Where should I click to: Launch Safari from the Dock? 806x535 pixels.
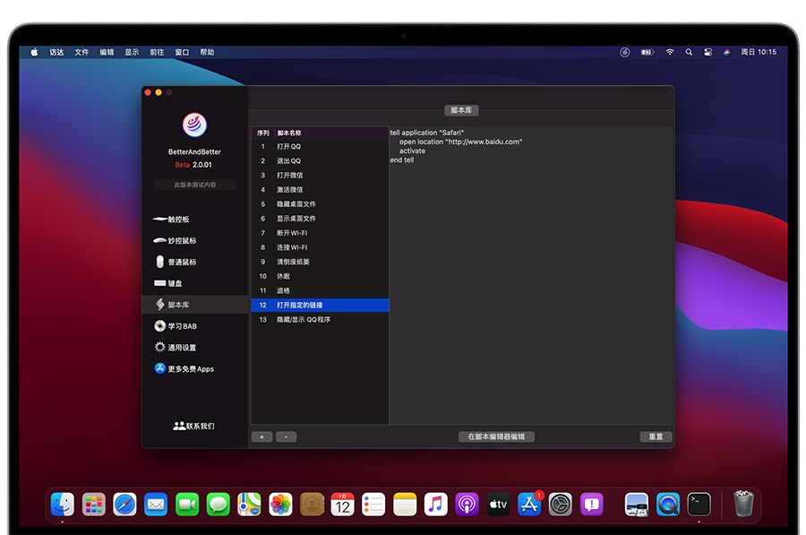pos(124,505)
